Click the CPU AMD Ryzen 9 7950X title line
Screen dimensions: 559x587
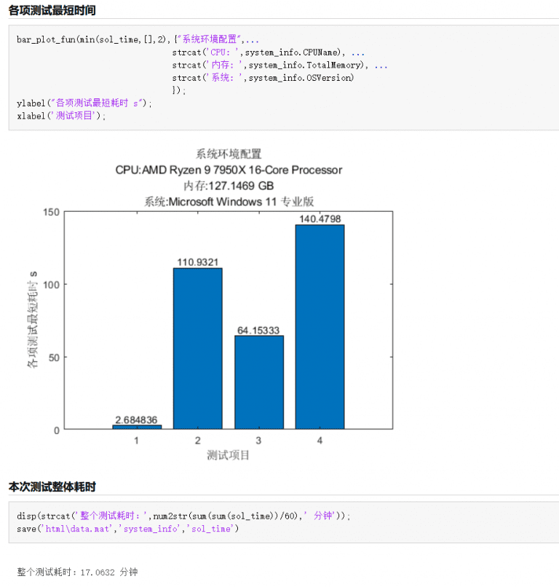point(229,170)
